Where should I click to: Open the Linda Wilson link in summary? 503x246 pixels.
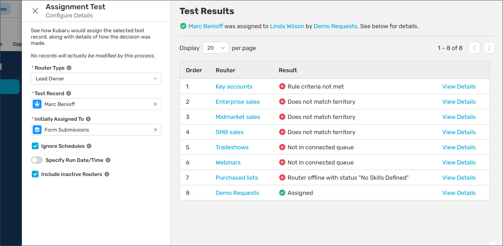287,26
